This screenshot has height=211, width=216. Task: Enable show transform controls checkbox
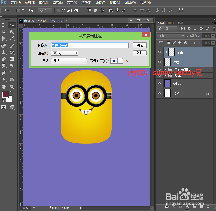[x=59, y=10]
